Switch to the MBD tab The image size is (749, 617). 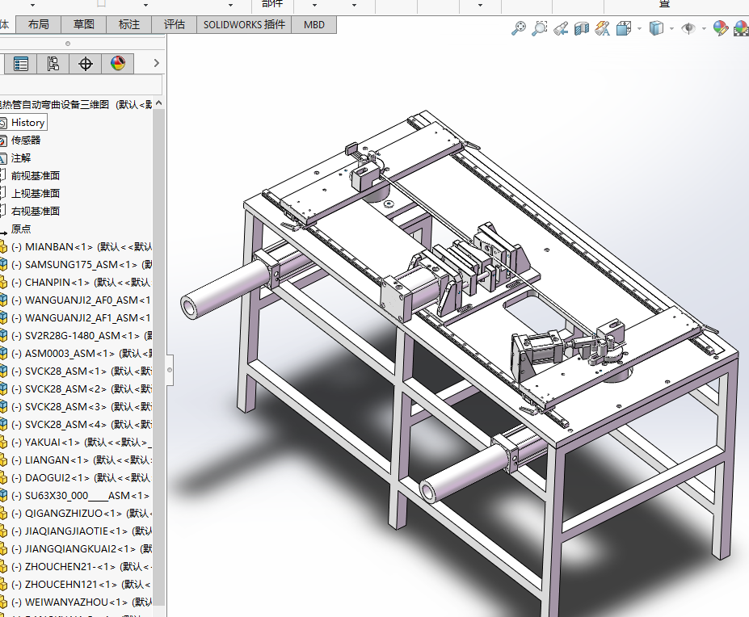point(314,24)
